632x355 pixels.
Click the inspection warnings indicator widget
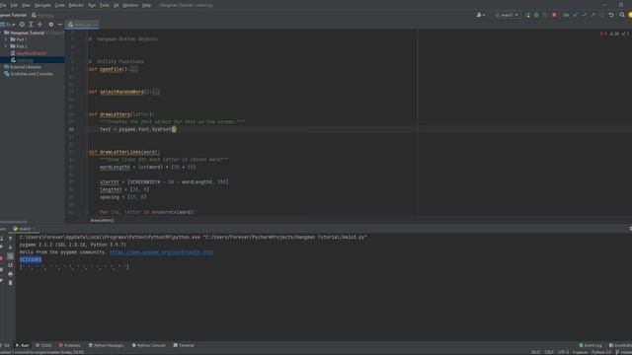614,34
